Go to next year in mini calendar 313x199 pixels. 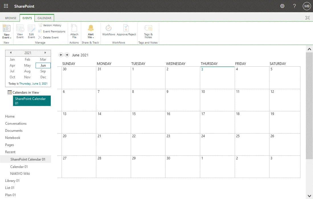coord(45,53)
